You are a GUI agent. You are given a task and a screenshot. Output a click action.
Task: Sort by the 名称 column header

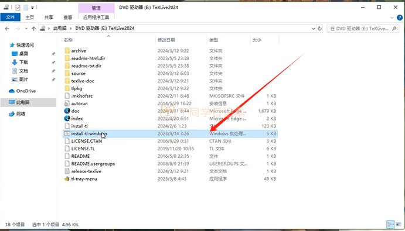click(68, 40)
